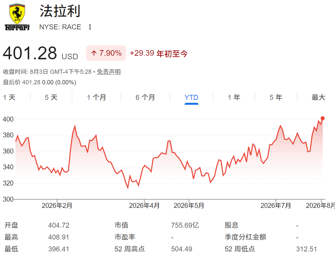Click the 52 周高点 value 504.49
Image resolution: width=335 pixels, height=254 pixels.
[x=182, y=249]
